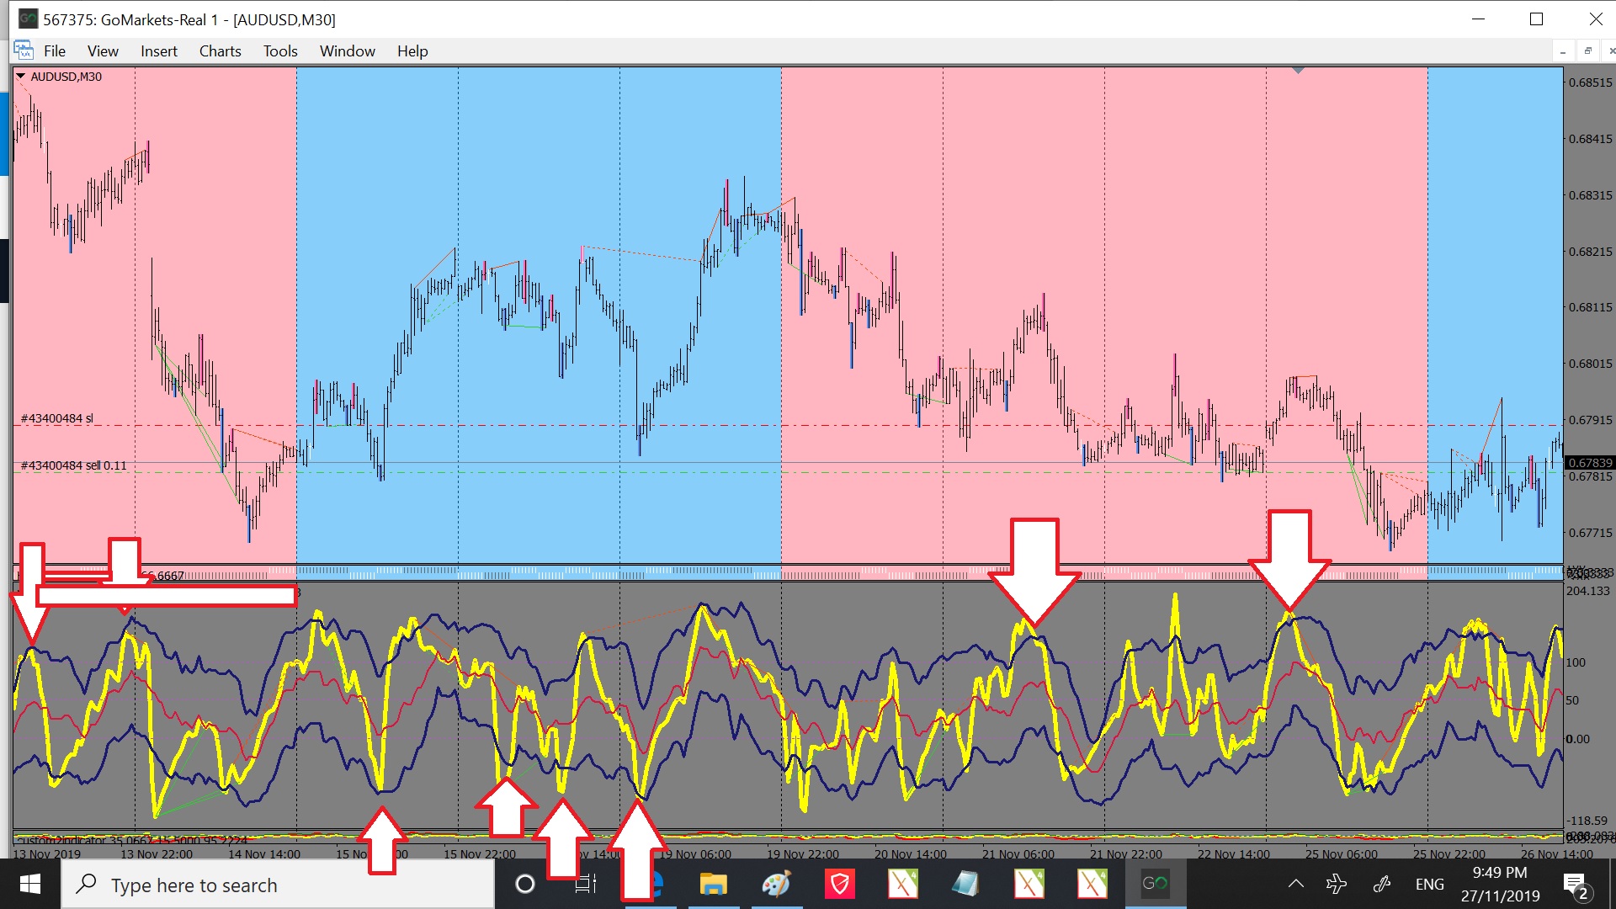Open the Paint app taskbar icon
The width and height of the screenshot is (1616, 909).
pos(776,884)
